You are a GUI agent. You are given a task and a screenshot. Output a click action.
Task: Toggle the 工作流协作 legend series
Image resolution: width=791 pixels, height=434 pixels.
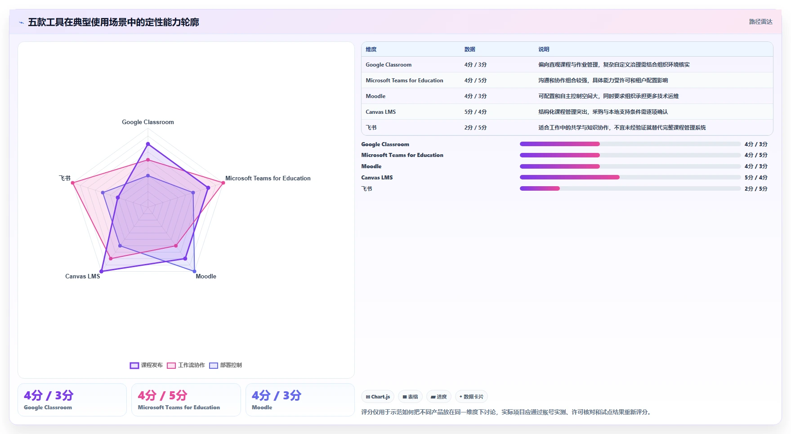[186, 365]
